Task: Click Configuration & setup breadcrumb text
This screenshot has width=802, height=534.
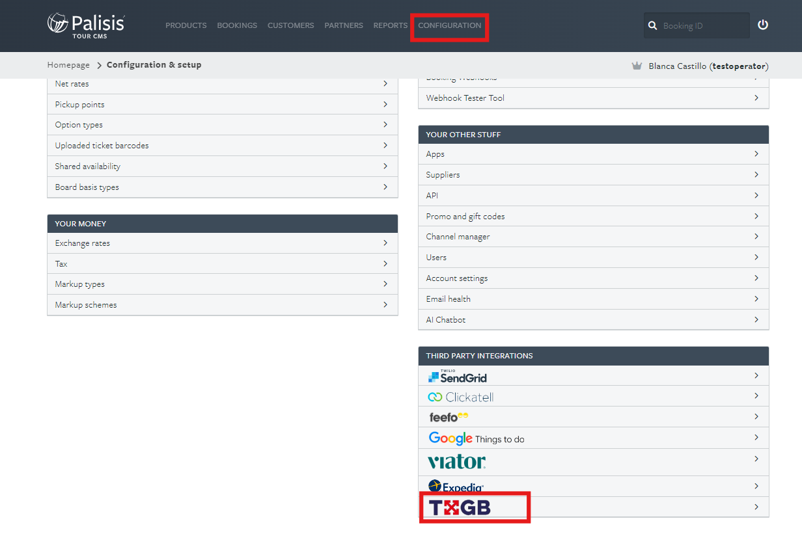Action: pos(154,65)
